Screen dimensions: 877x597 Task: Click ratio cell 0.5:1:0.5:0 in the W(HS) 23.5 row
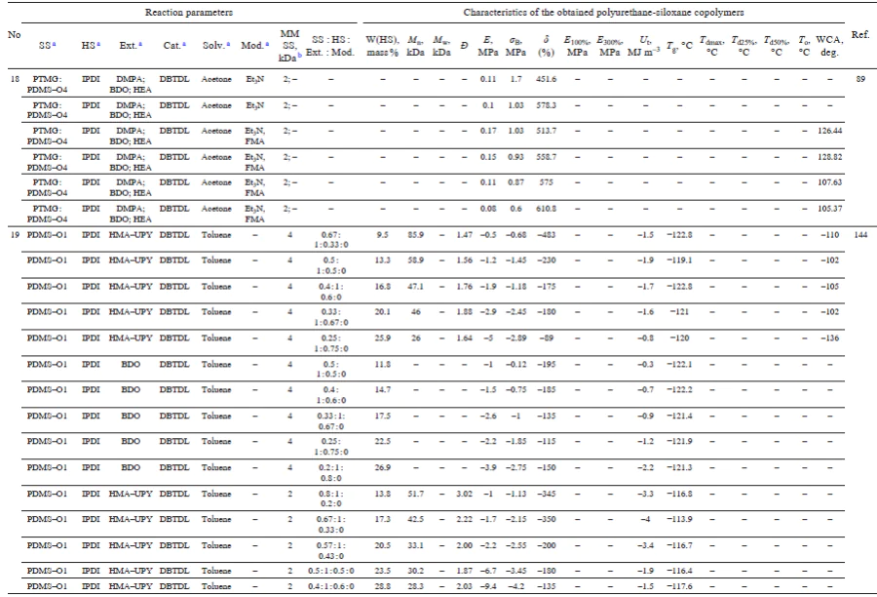[x=330, y=572]
